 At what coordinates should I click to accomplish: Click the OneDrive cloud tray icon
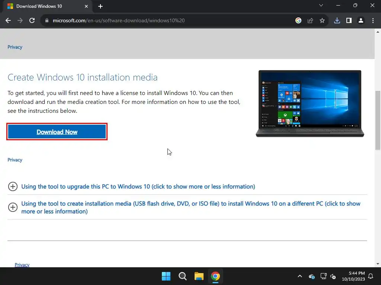tap(312, 276)
